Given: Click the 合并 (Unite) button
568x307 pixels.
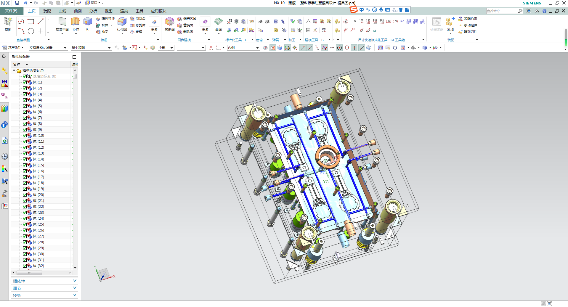Looking at the screenshot, I should click(x=104, y=25).
